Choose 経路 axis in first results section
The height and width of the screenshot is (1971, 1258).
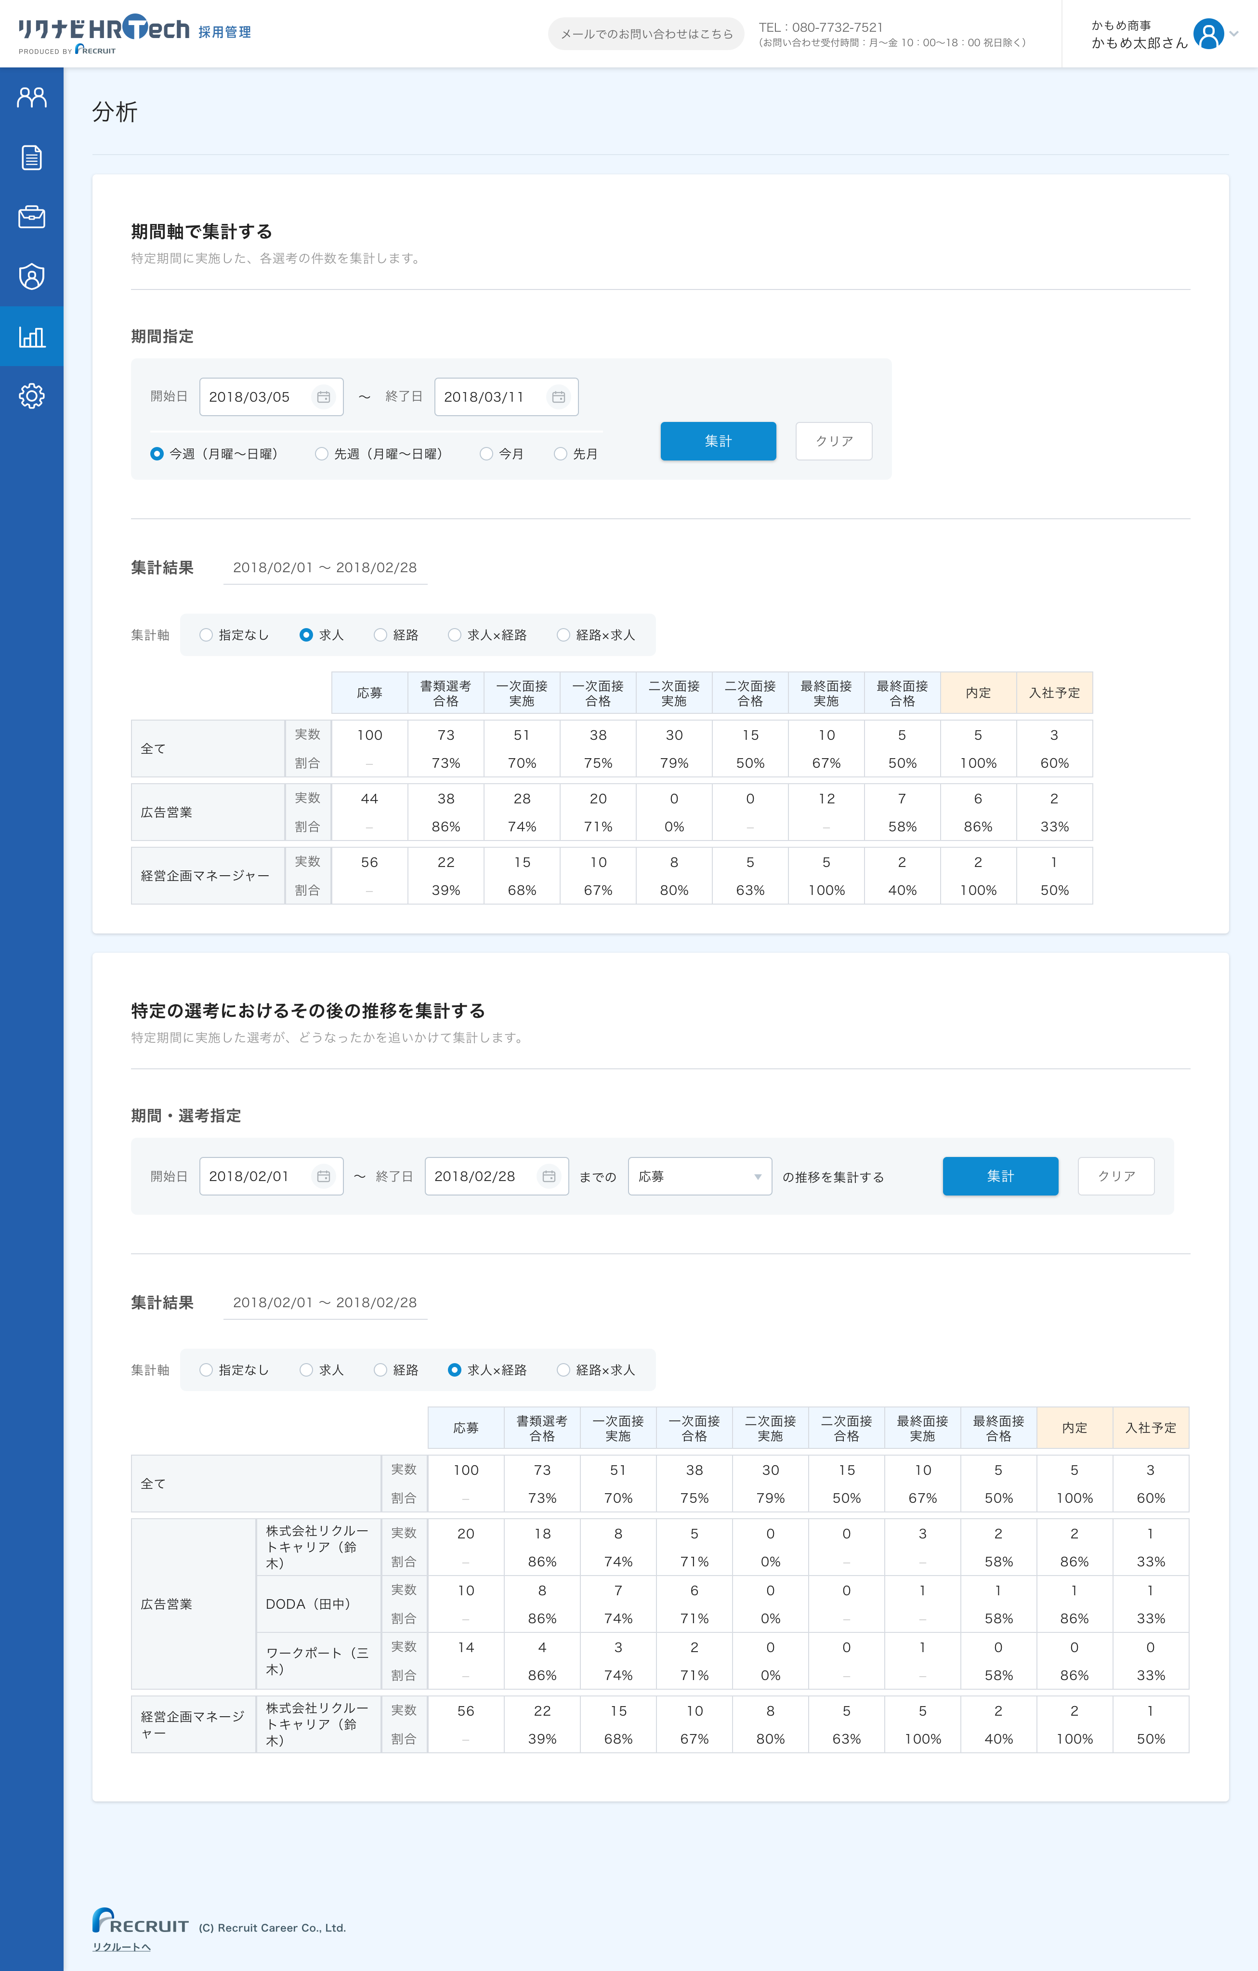[x=380, y=635]
